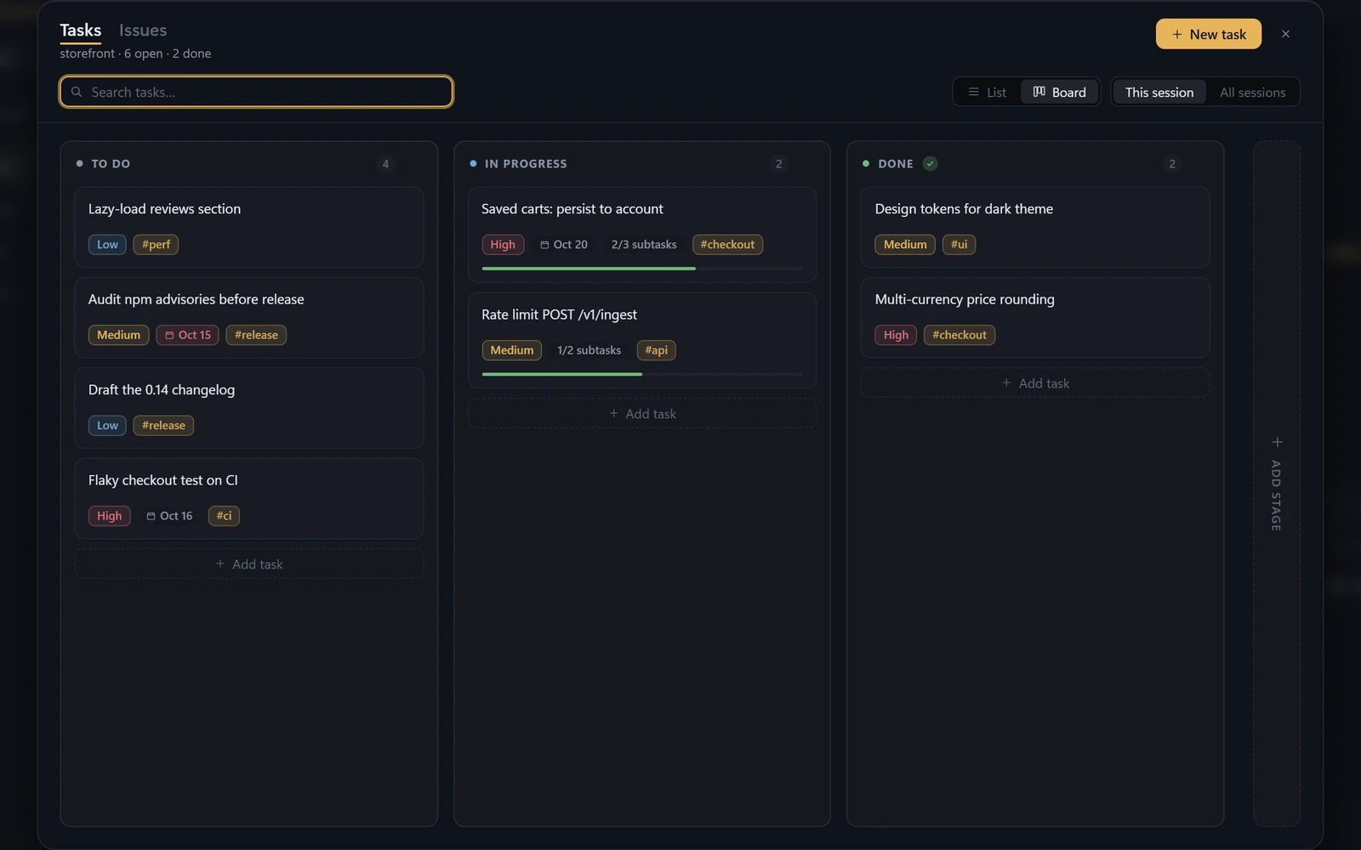Viewport: 1361px width, 850px height.
Task: Open the Issues tab
Action: [143, 31]
